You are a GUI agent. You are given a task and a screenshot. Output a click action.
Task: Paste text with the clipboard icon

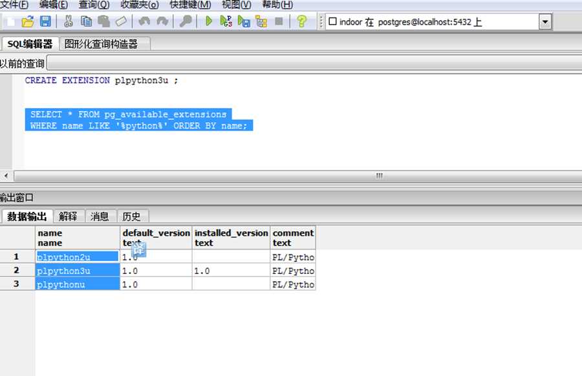(103, 21)
